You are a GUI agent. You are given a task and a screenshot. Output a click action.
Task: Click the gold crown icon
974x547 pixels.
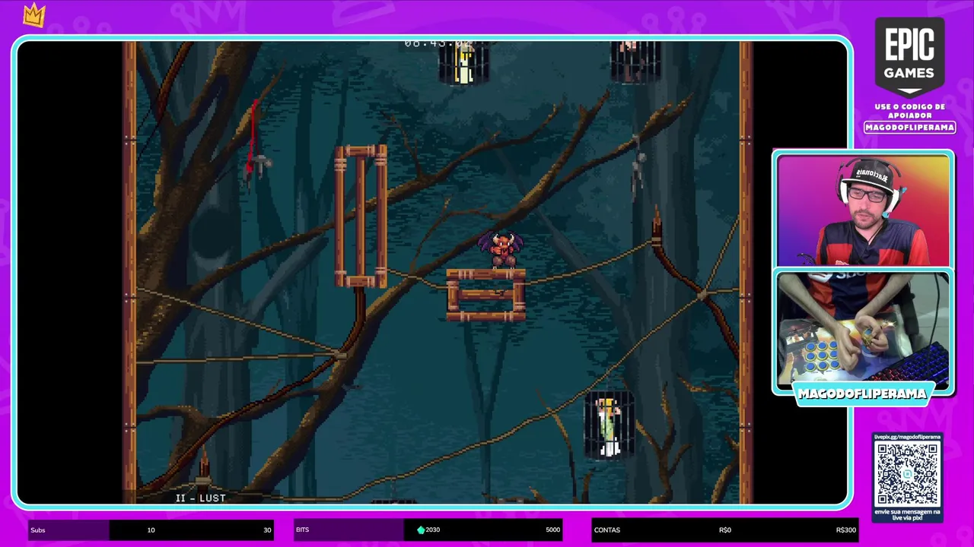34,15
